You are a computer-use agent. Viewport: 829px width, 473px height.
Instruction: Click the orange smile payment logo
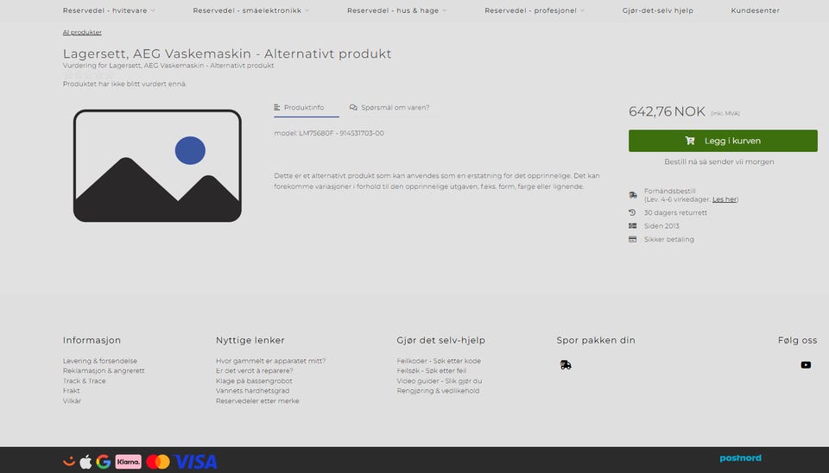point(69,462)
